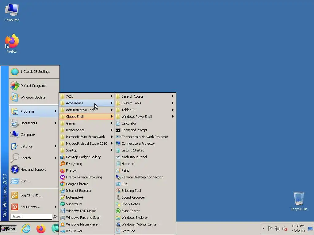
Task: Launch Snipping Tool
Action: (145, 191)
